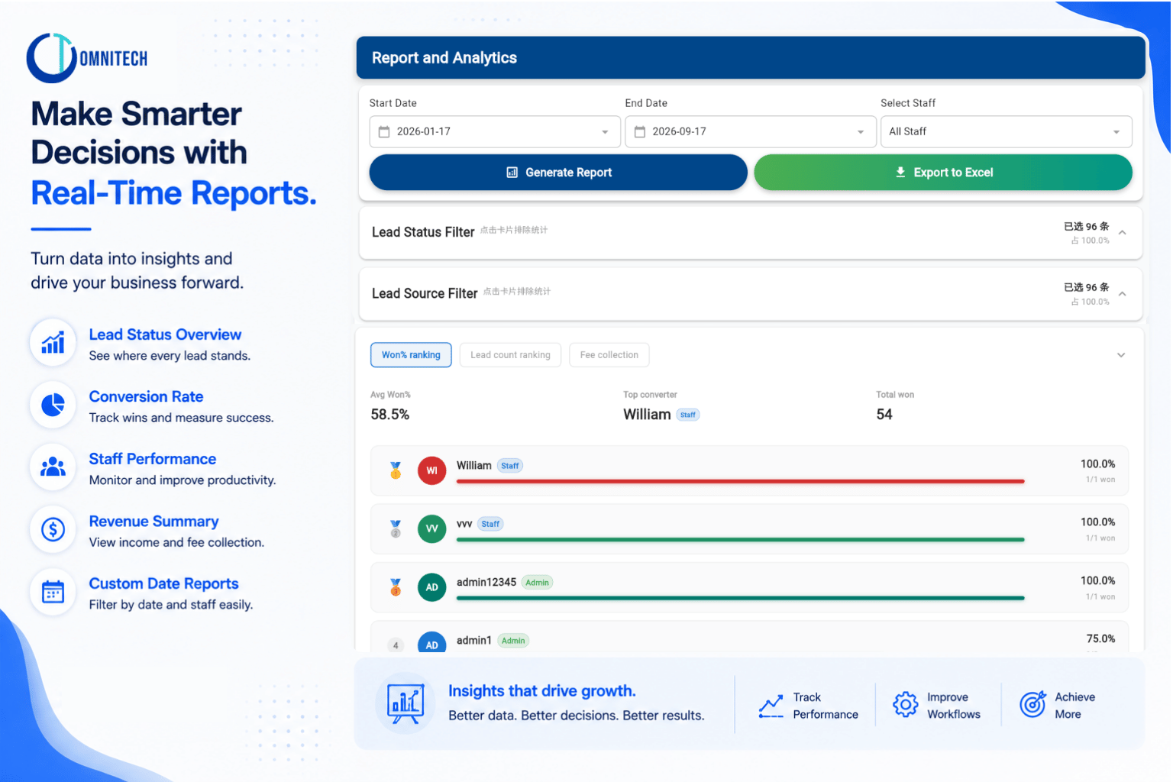Expand the ranking panel chevron
This screenshot has width=1173, height=782.
click(1121, 355)
